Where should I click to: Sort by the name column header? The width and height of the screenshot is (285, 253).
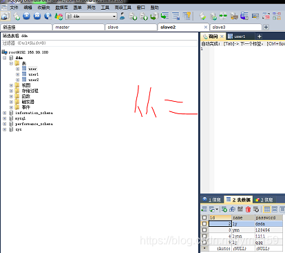click(244, 217)
